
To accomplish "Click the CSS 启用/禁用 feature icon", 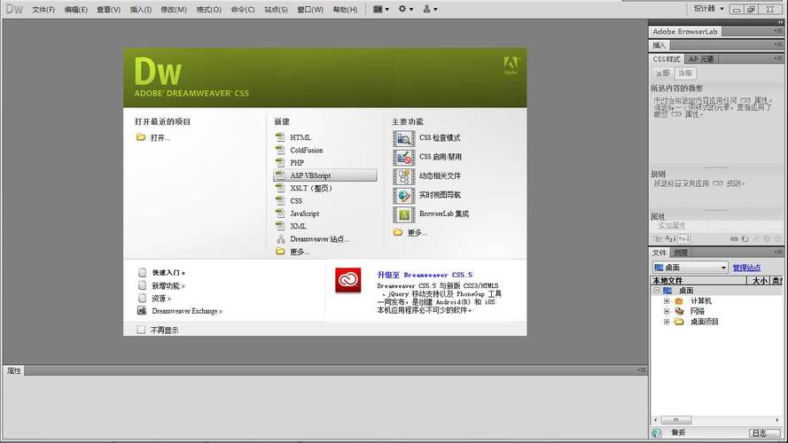I will (x=403, y=157).
